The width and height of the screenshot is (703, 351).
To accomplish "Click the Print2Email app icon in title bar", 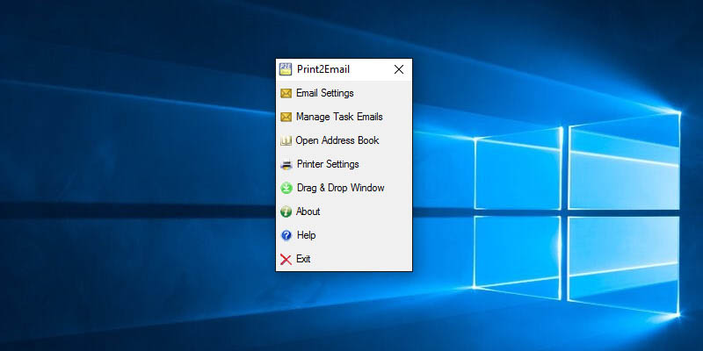I will [286, 69].
